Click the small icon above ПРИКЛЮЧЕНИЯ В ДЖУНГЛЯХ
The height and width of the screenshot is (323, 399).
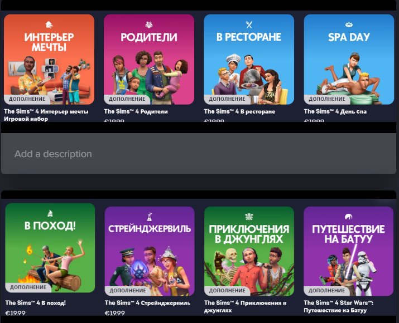[x=249, y=216]
